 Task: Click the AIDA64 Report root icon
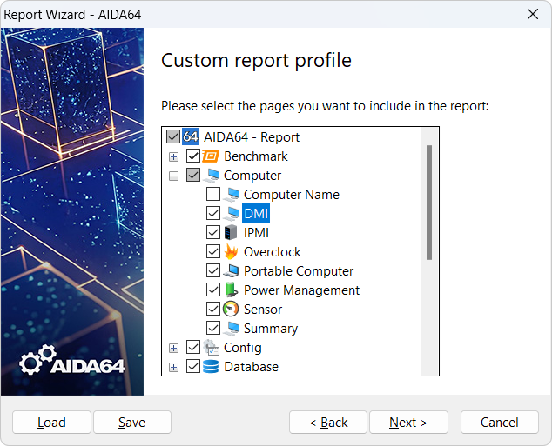pos(192,137)
